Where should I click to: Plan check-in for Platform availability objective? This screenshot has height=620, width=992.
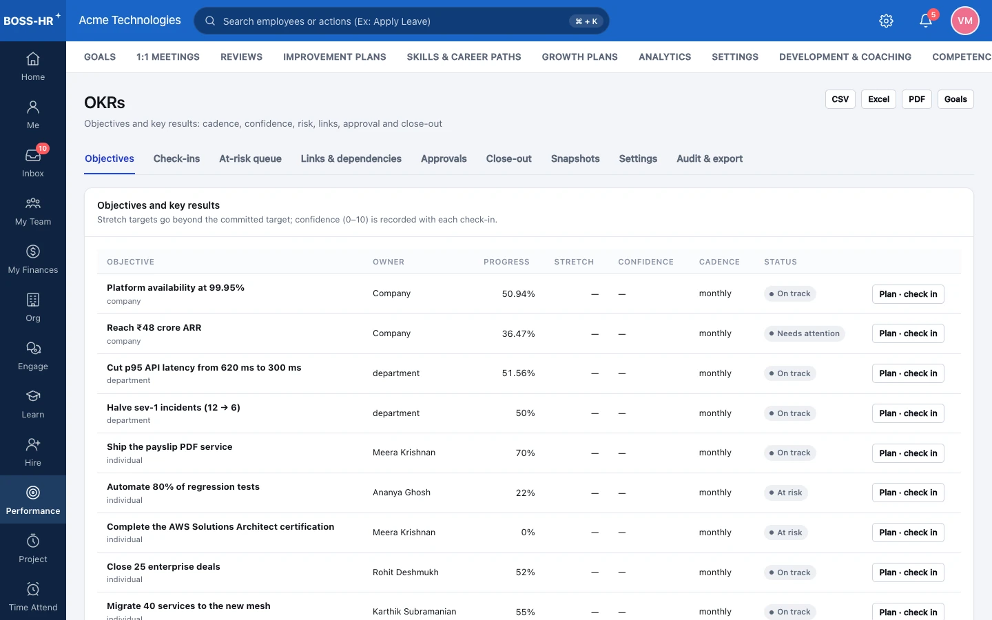[908, 294]
